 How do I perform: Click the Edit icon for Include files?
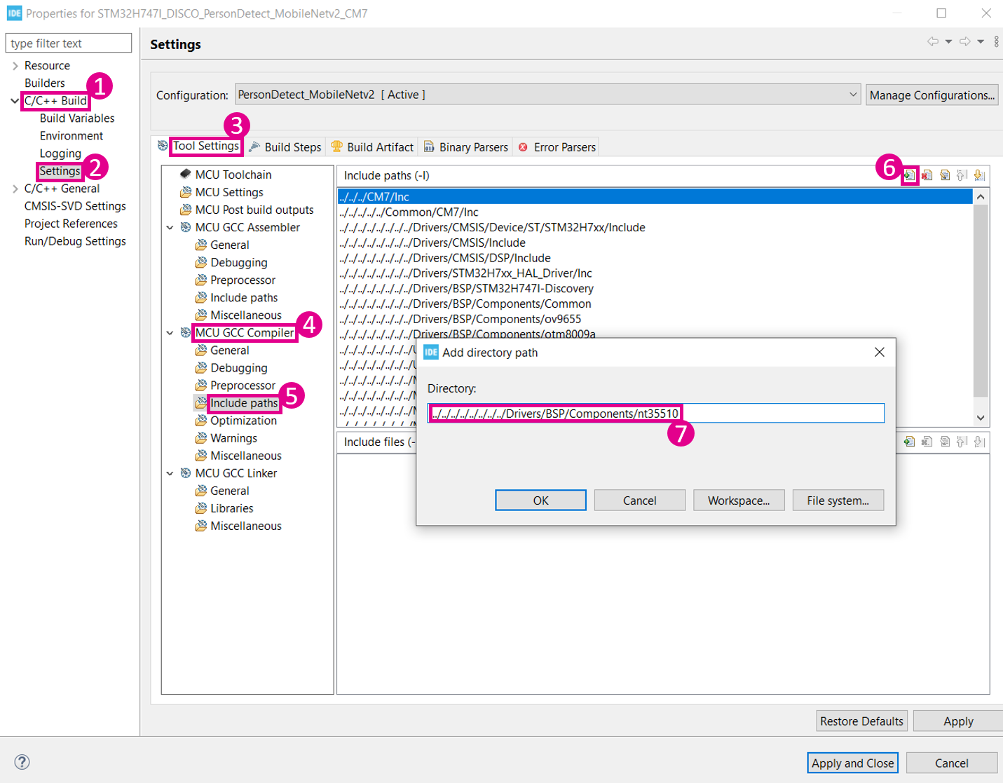click(945, 442)
